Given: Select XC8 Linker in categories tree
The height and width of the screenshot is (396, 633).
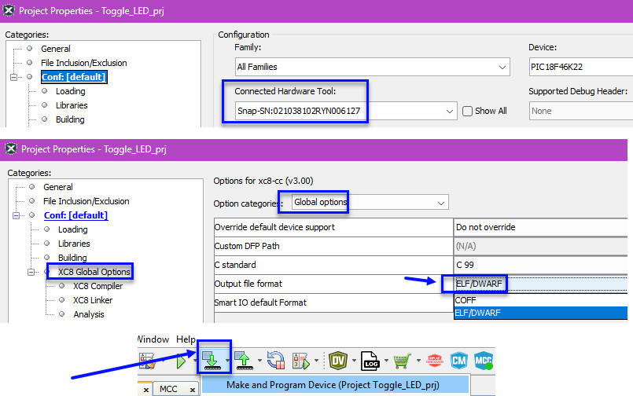Looking at the screenshot, I should coord(92,300).
